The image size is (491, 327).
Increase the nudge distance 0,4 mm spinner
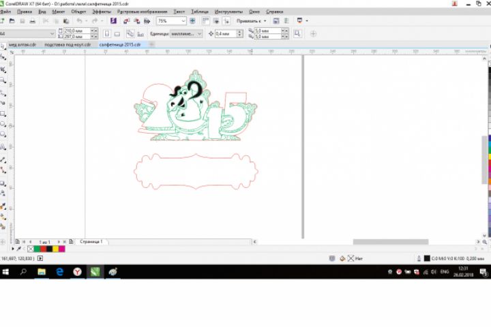click(x=239, y=31)
